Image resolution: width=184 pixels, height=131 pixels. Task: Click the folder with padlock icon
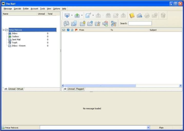coord(83,23)
